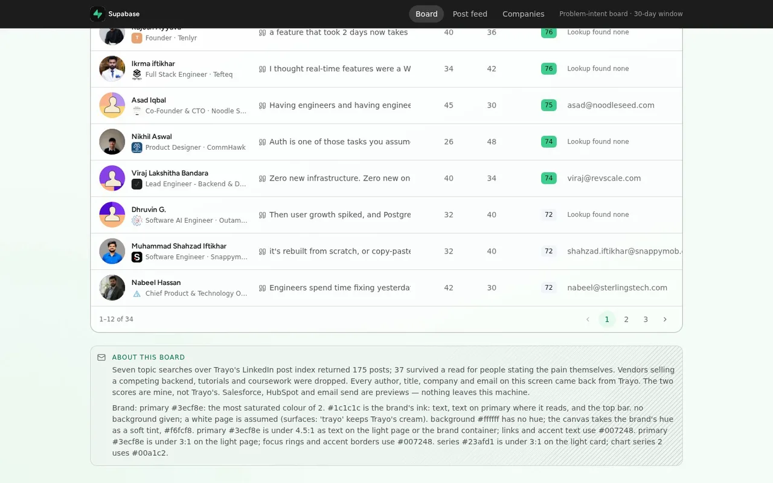773x483 pixels.
Task: Click the quote icon before "Then user growth spiked"
Action: (262, 215)
